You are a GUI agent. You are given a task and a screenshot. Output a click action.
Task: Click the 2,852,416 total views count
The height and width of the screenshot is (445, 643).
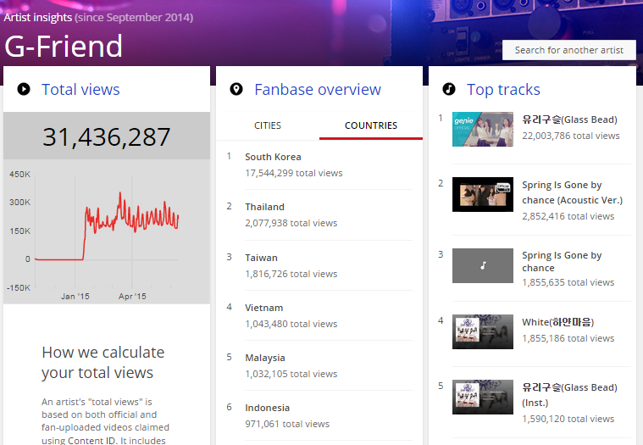click(x=568, y=216)
